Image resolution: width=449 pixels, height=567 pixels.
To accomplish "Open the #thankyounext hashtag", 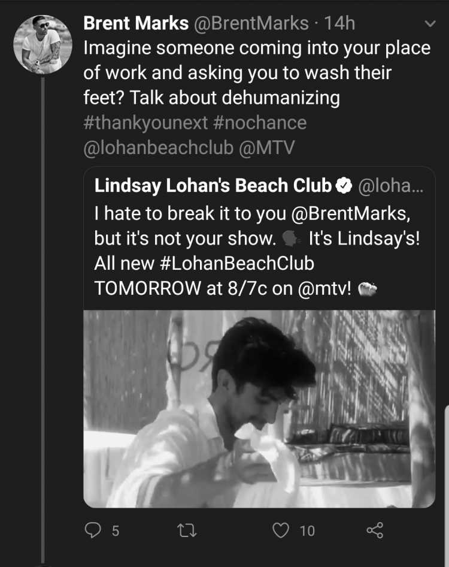I will click(x=145, y=123).
